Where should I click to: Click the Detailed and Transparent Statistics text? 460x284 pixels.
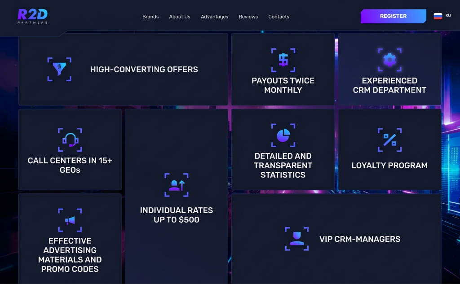[283, 165]
